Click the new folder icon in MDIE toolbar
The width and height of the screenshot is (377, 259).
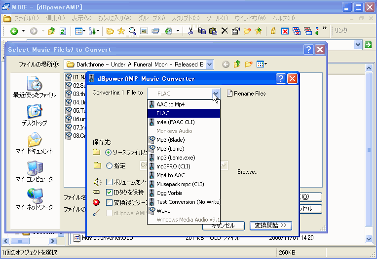247,31
